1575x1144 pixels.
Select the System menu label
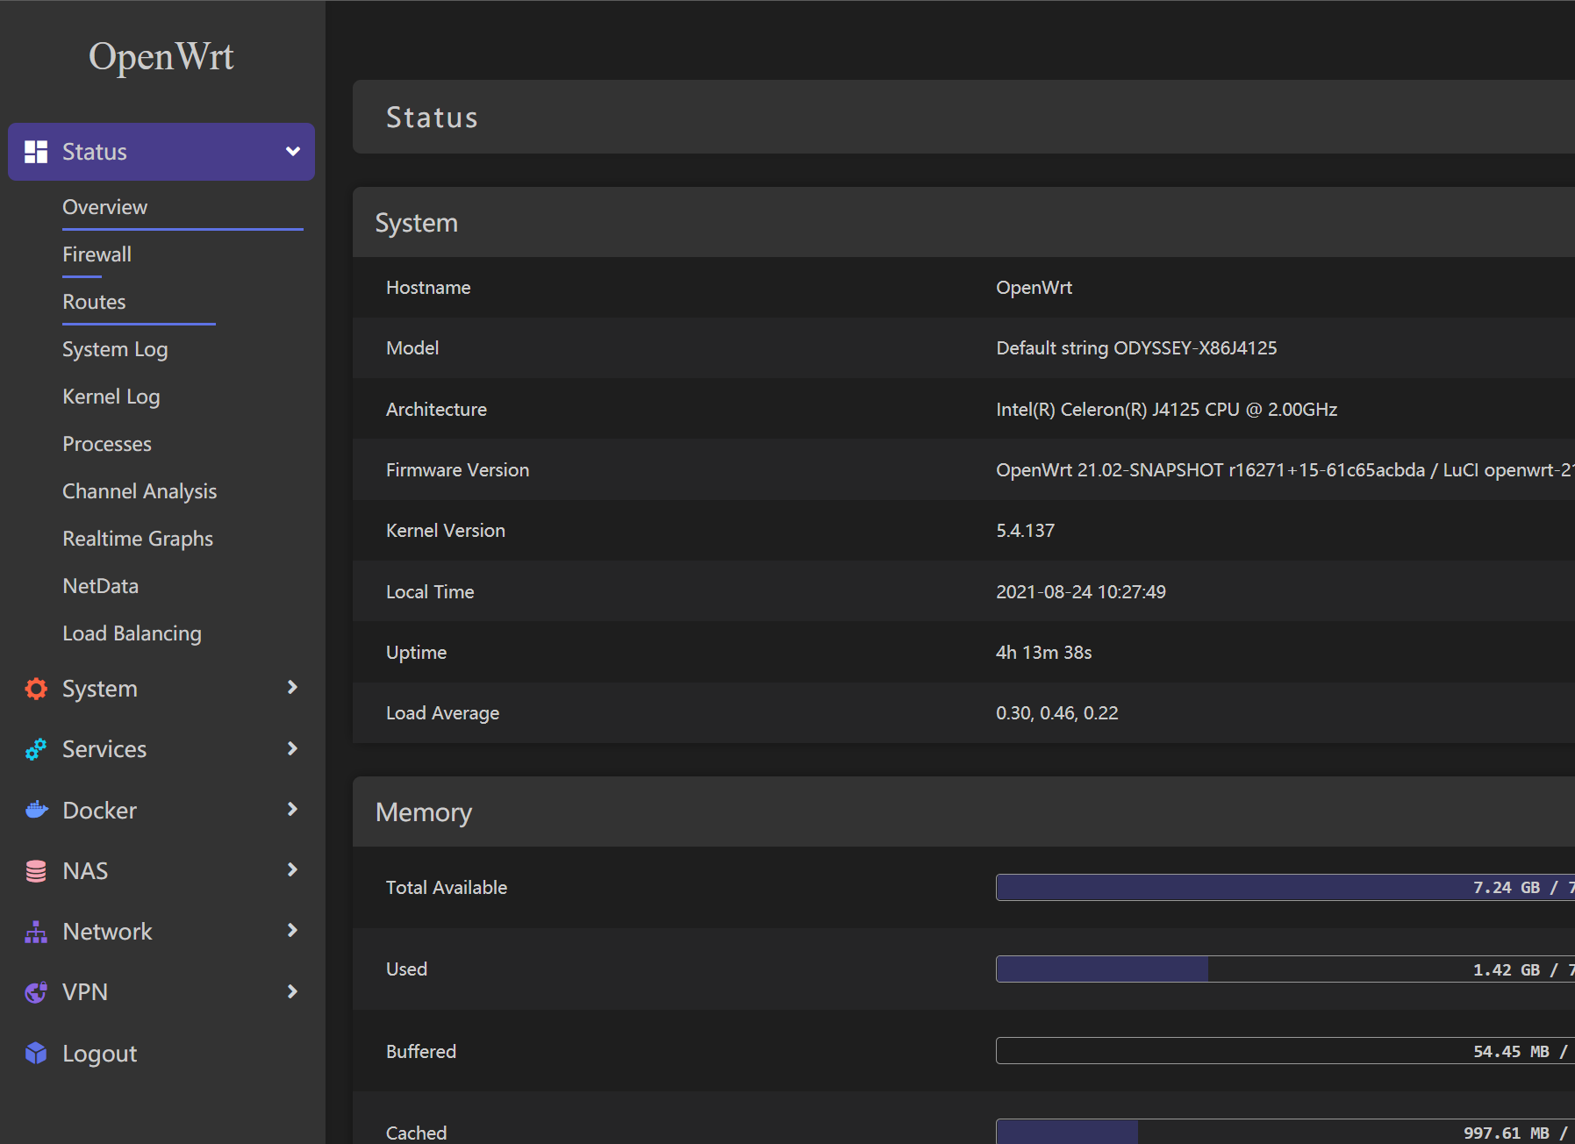pos(99,689)
